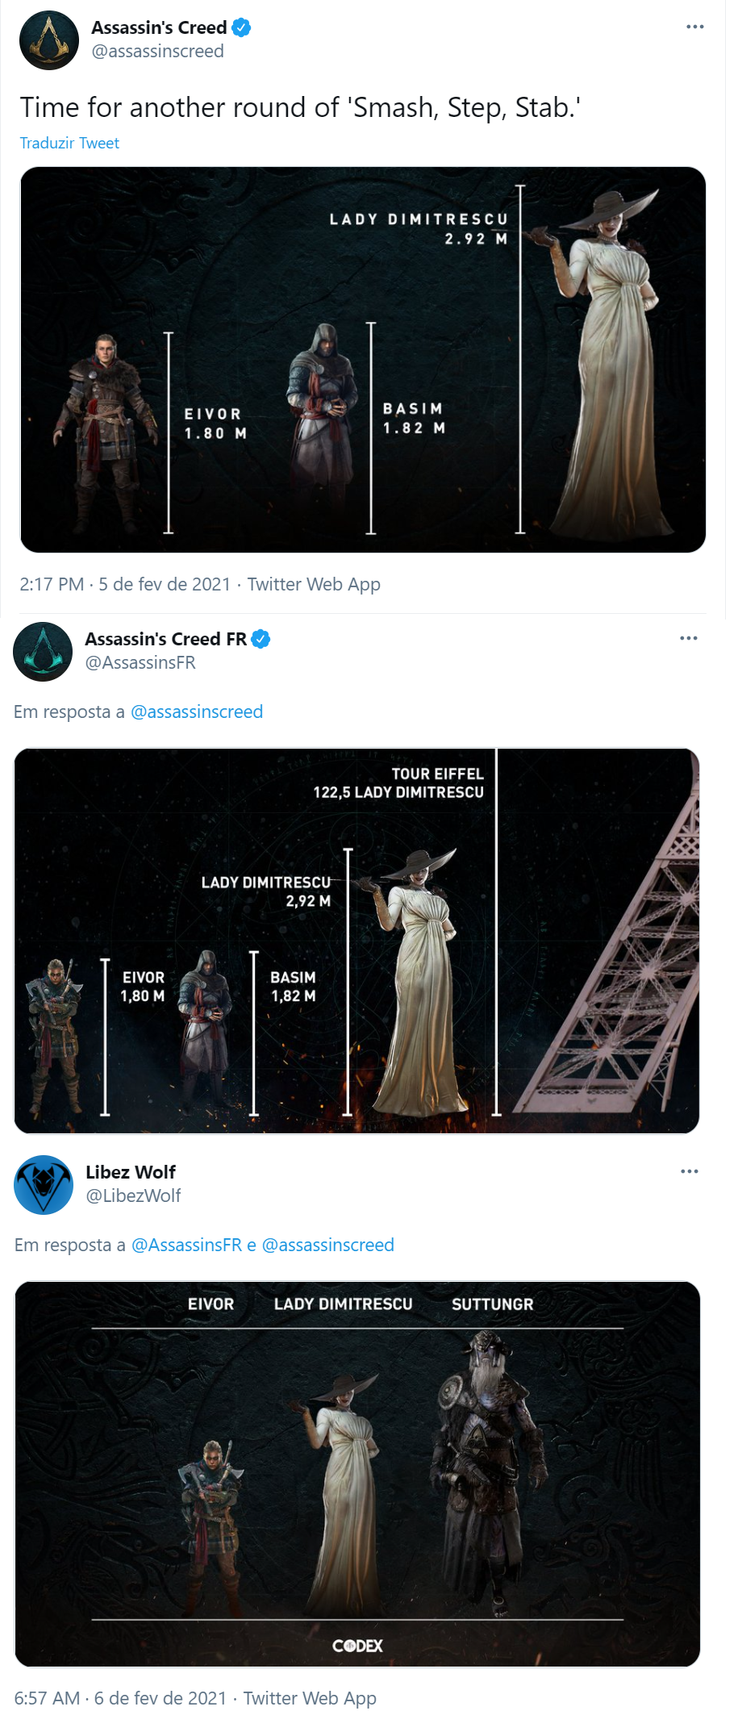Click @AssassinsFR mention in Libez Wolf reply
Viewport: 742px width, 1715px height.
tap(186, 1245)
